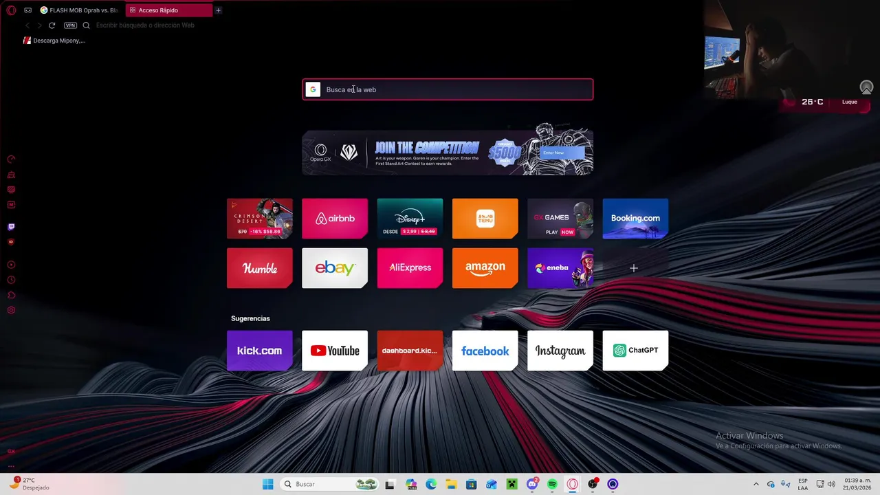Open OBS Studio from the taskbar
Viewport: 880px width, 495px height.
[x=593, y=484]
